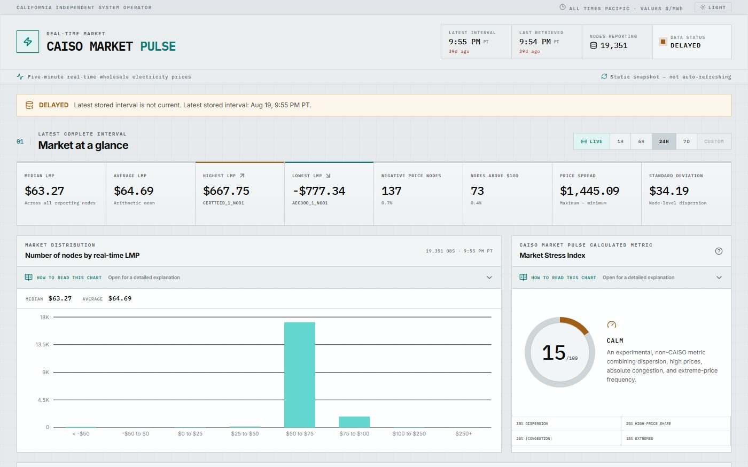Viewport: 748px width, 467px height.
Task: Click the down-right arrow next to Lowest LMP
Action: (x=328, y=176)
